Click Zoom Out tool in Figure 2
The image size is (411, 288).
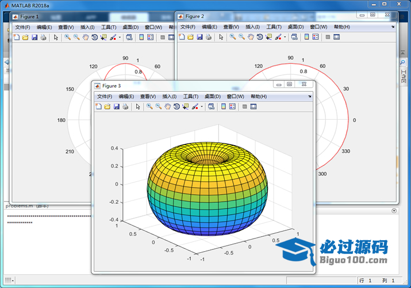(241, 37)
